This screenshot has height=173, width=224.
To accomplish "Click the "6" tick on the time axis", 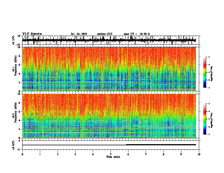I will click(128, 154).
